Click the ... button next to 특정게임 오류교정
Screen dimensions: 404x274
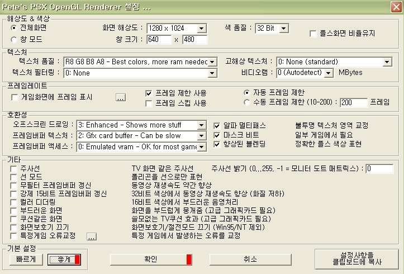pos(92,237)
